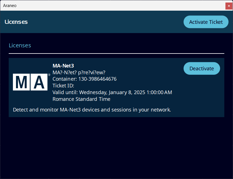The height and width of the screenshot is (179, 233).
Task: Click the letter M in the logo
Action: point(21,82)
